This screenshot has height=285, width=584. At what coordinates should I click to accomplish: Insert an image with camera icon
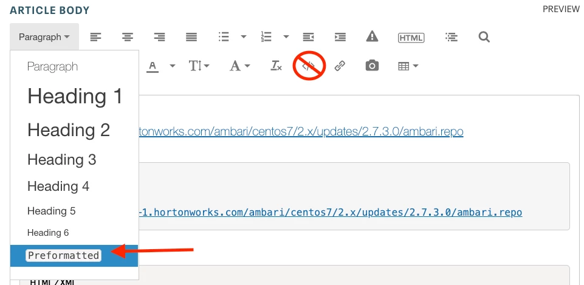pyautogui.click(x=372, y=66)
